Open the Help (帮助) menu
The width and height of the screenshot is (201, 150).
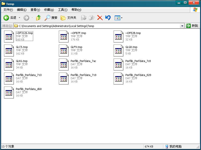coord(76,10)
